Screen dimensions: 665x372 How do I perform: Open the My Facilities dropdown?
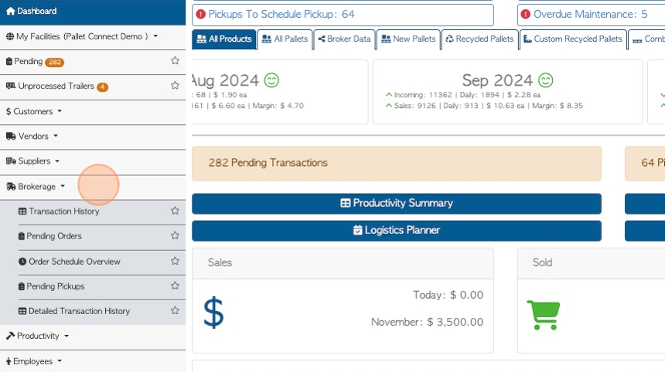82,36
